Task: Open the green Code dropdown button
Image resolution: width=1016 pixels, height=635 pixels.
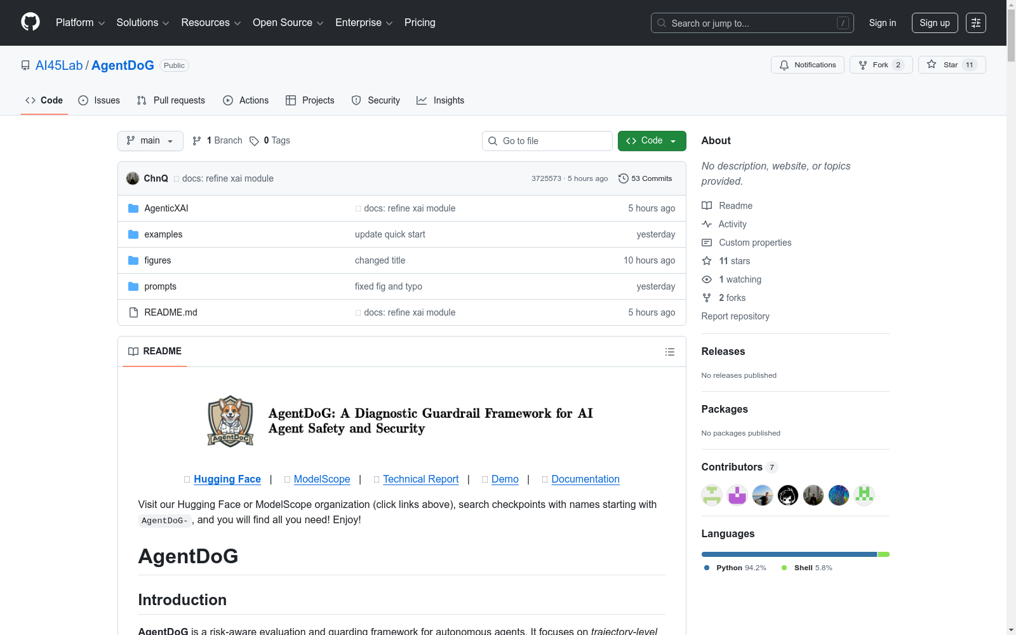Action: 652,141
